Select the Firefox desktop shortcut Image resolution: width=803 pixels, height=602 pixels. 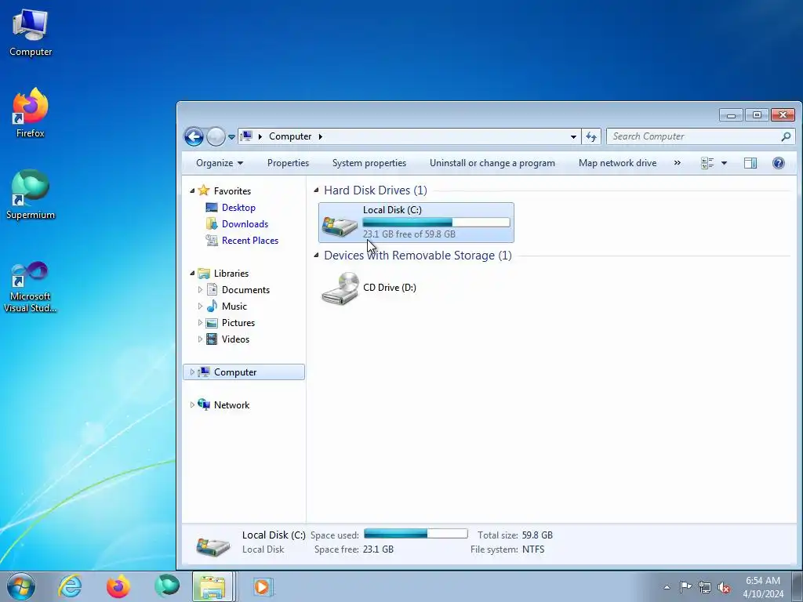click(x=31, y=113)
